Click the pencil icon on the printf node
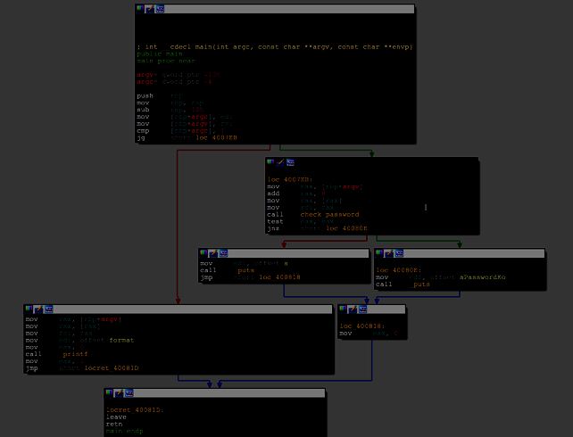Viewport: 573px width, 437px height. coord(38,308)
